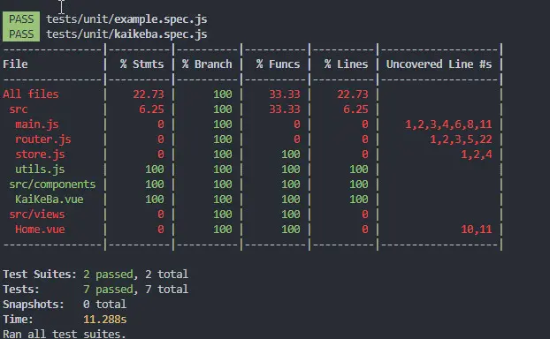The image size is (550, 339).
Task: Click the Home.vue file entry
Action: (40, 230)
